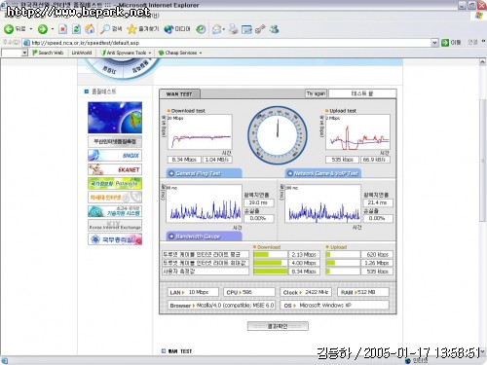
Task: Select the WAN TEST tab
Action: pos(179,94)
